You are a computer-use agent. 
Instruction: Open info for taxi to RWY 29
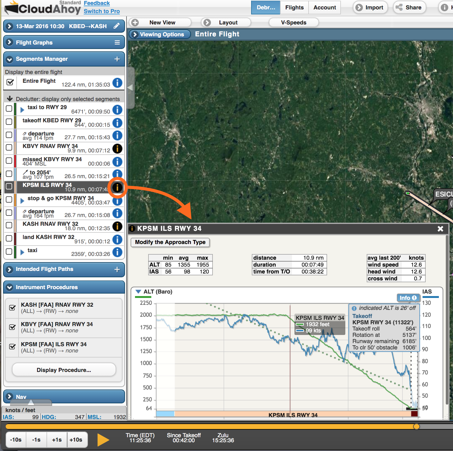click(x=117, y=110)
